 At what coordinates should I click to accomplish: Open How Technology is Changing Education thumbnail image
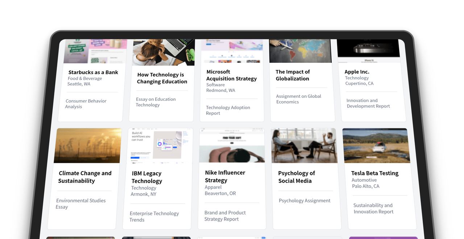click(x=164, y=52)
